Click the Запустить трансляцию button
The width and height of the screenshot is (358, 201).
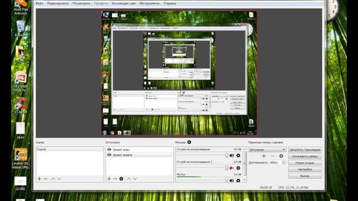coord(305,150)
